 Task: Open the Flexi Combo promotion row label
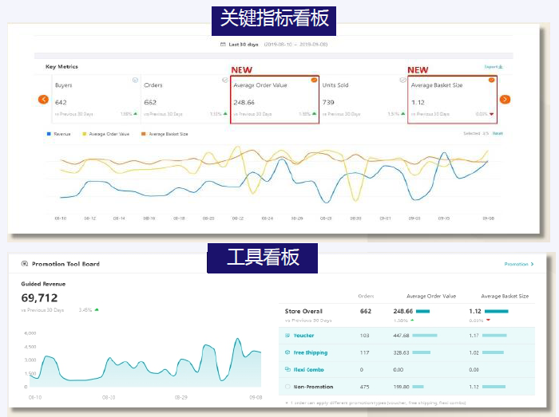tap(309, 370)
